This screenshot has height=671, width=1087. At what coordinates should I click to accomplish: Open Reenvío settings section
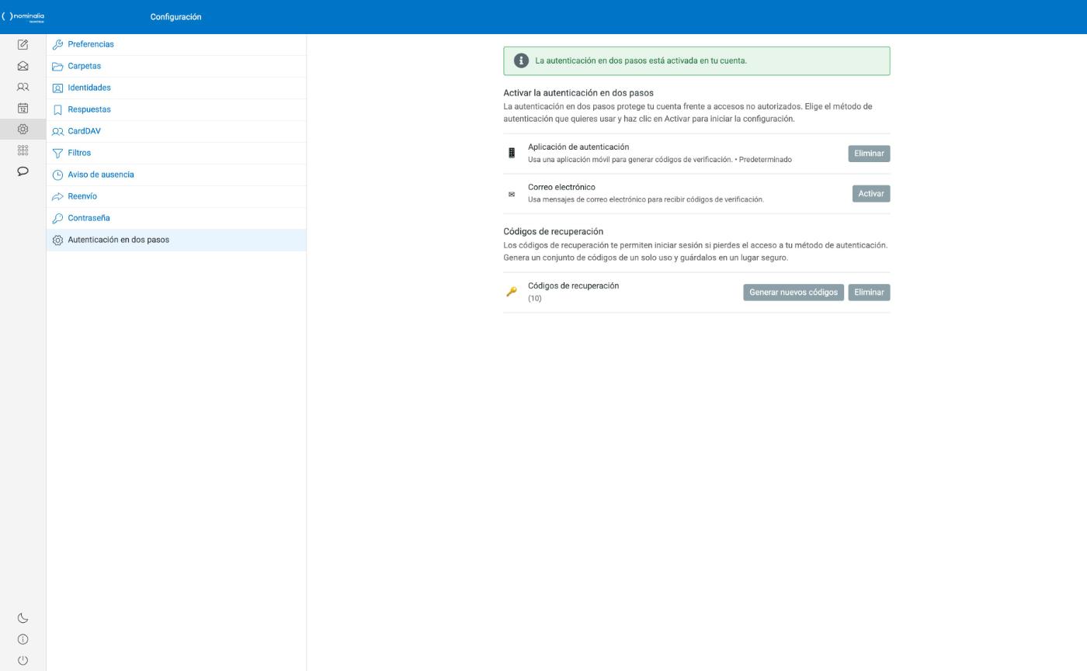[176, 196]
